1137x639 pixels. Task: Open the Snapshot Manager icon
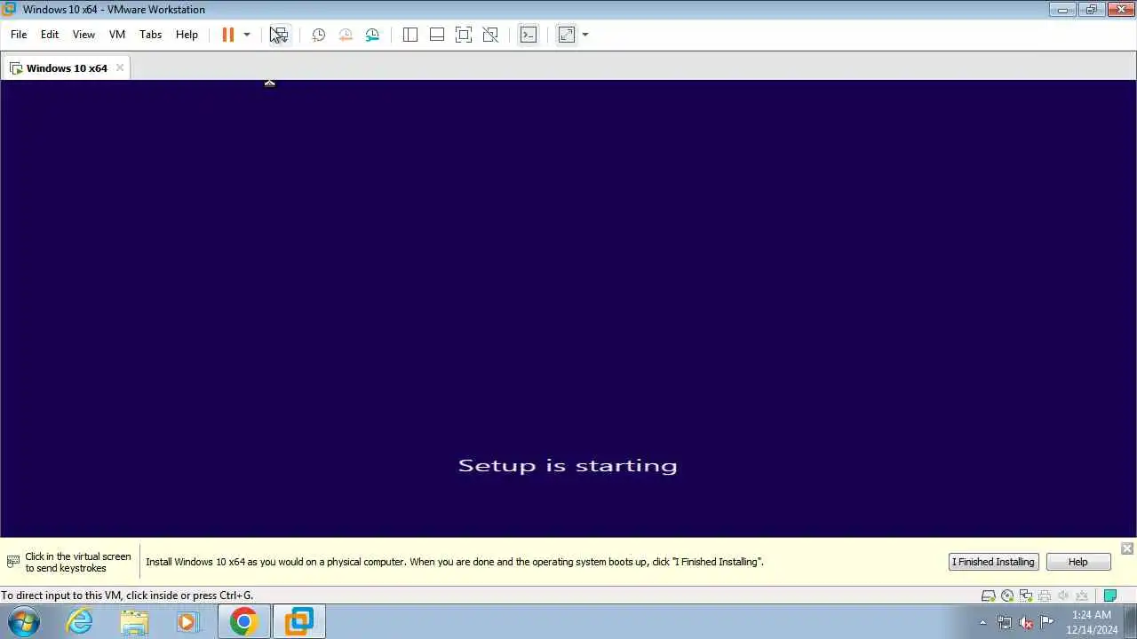[372, 35]
